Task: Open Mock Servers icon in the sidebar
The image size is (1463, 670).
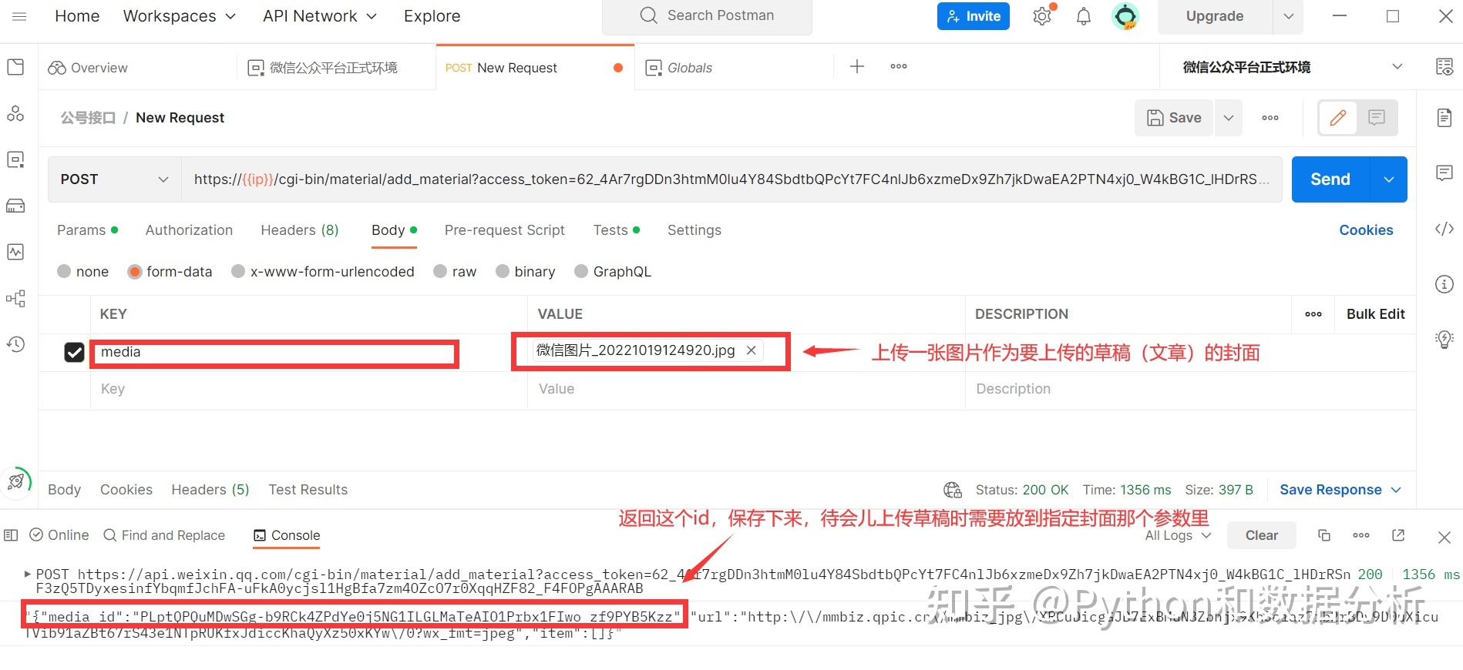Action: pos(15,206)
